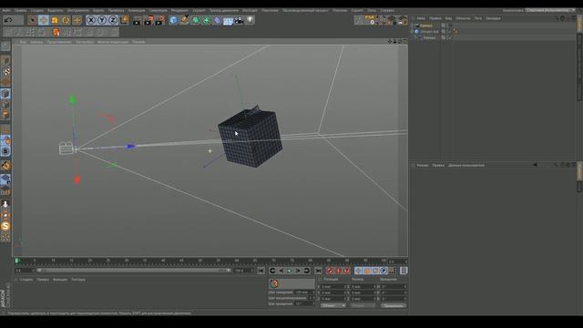Click the brown vase-shaped icon in left palette

pos(5,166)
